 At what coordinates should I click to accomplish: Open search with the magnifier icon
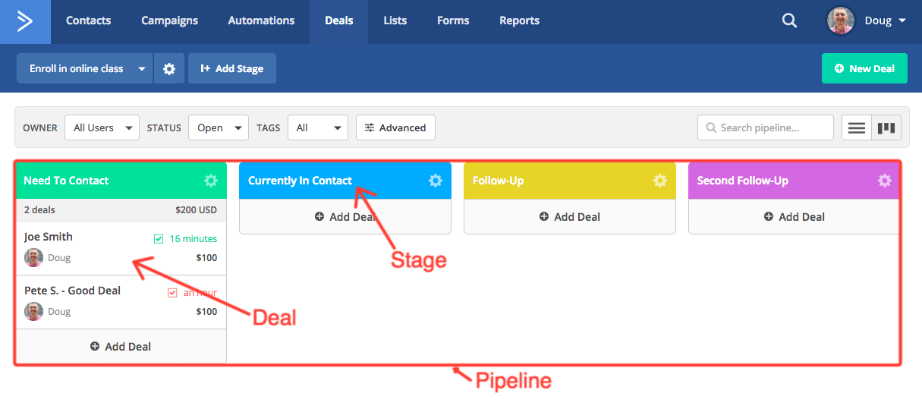(x=790, y=21)
